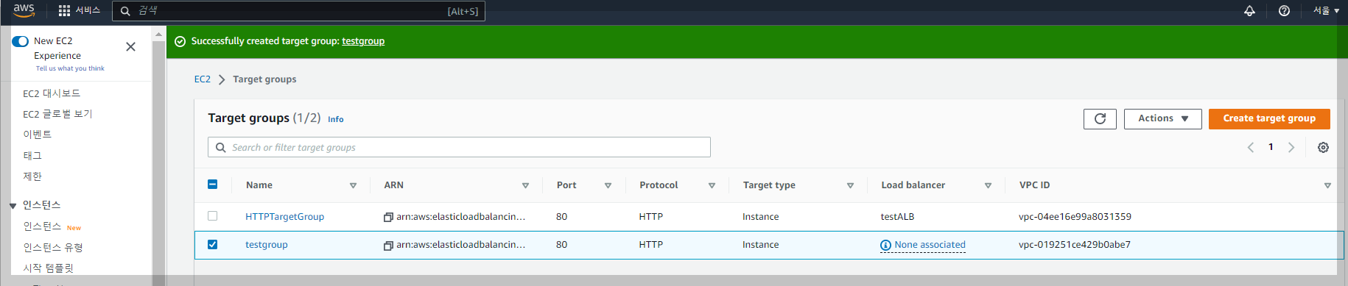Open 인스턴스 유형 in sidebar

coord(52,248)
